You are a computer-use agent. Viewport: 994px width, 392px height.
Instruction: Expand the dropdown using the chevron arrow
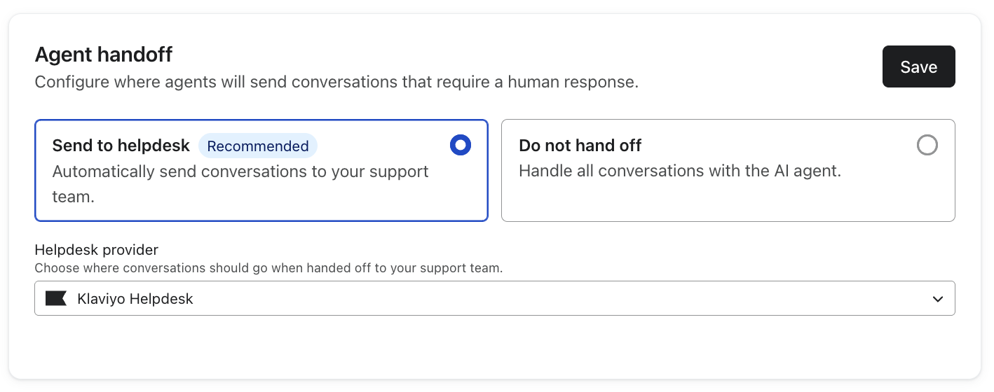pos(938,299)
